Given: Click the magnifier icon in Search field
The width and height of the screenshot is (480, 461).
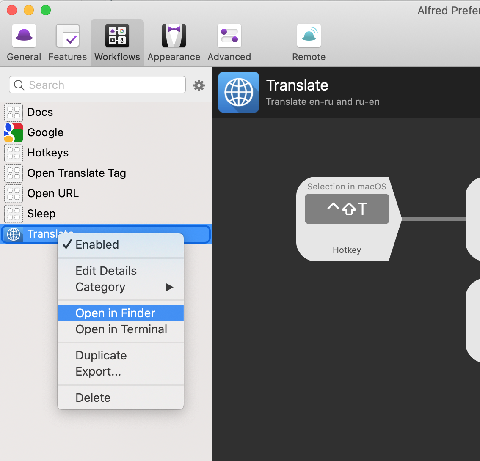Looking at the screenshot, I should 19,85.
